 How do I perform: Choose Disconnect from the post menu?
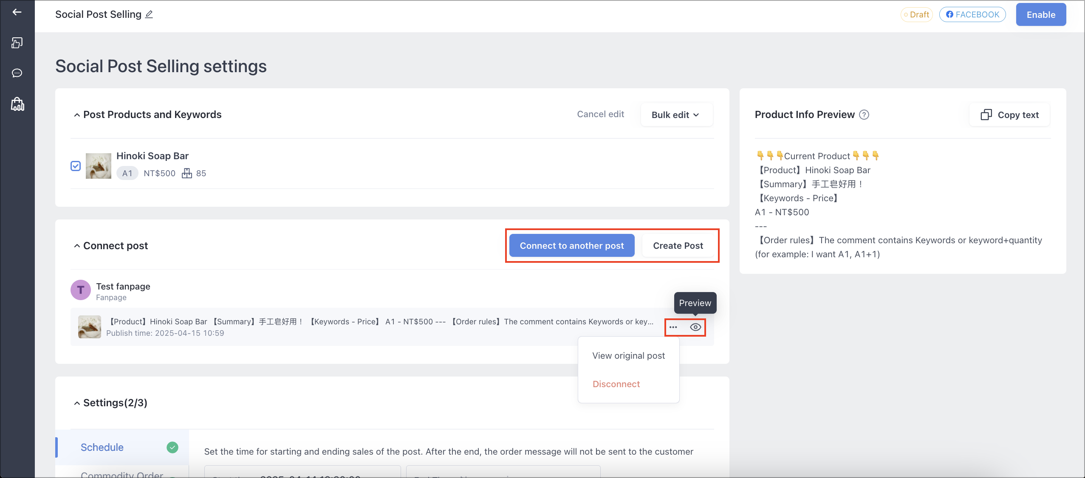coord(616,384)
